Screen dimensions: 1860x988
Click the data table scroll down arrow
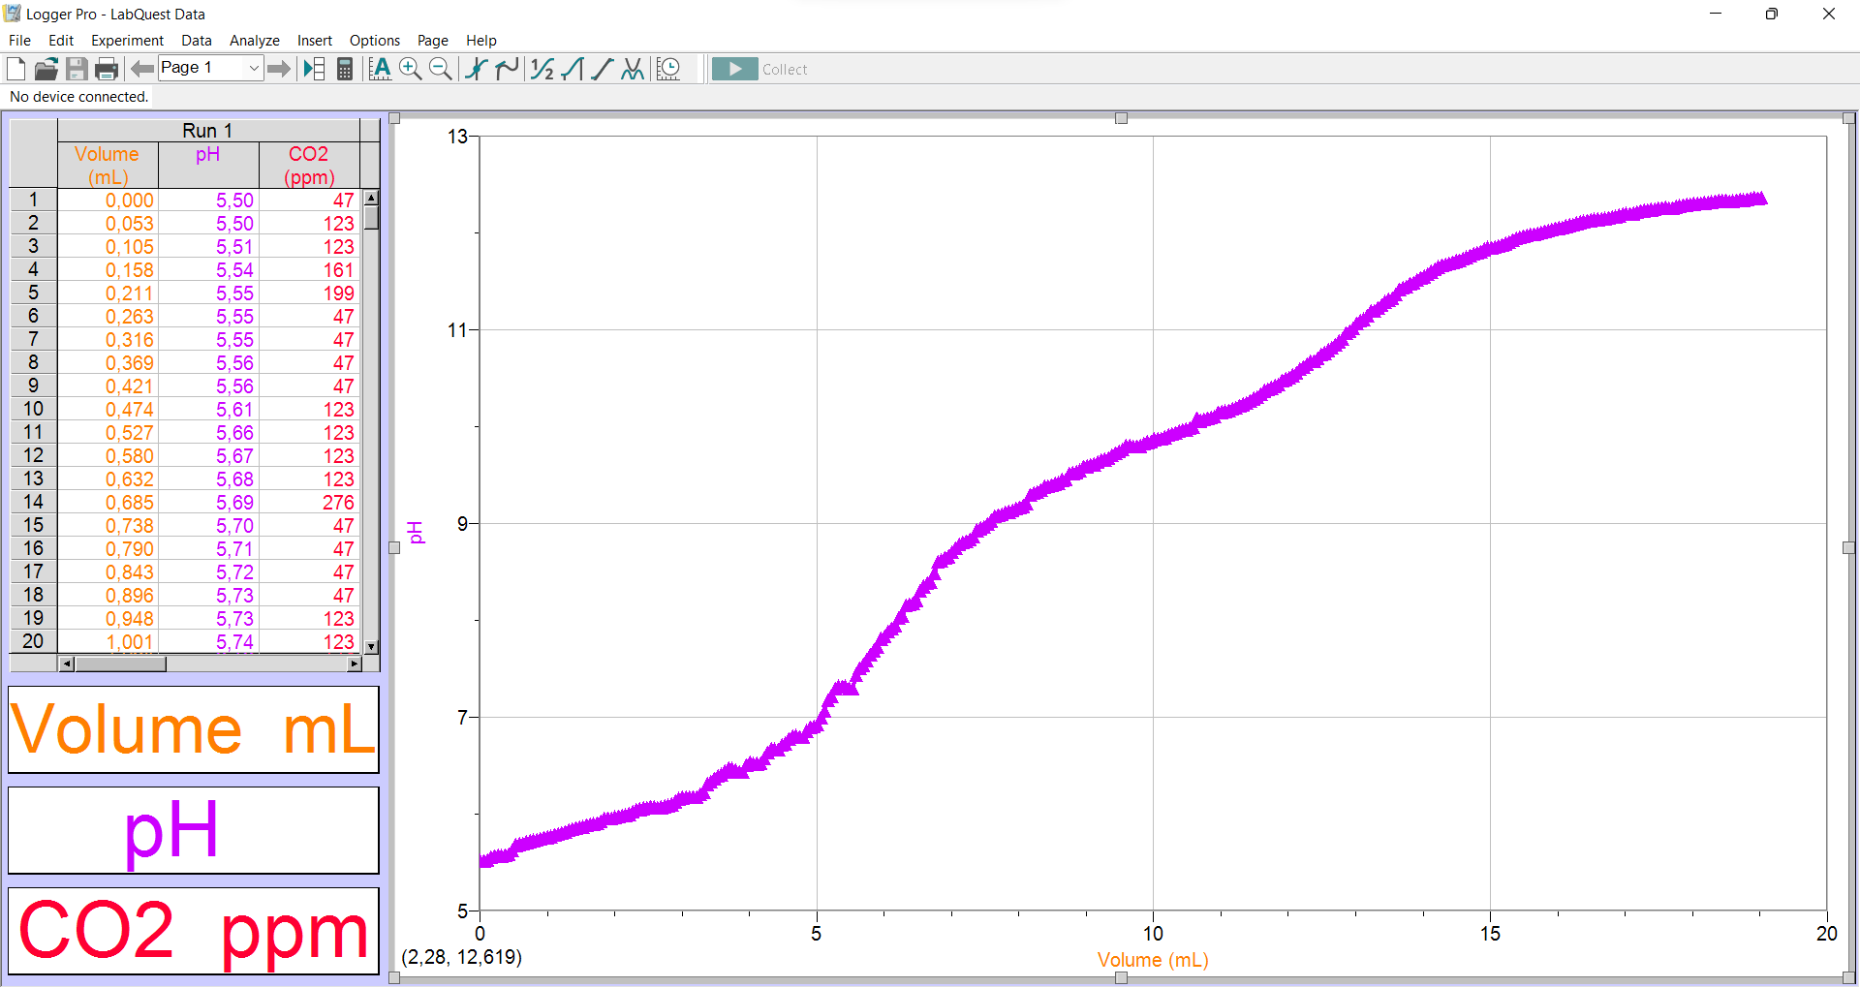pyautogui.click(x=371, y=646)
